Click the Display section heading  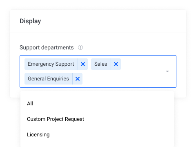[30, 21]
